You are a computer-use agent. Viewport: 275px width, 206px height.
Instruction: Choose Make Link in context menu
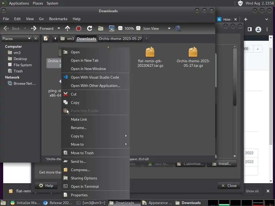(x=95, y=119)
